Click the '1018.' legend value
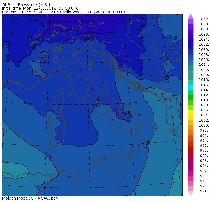 204,80
